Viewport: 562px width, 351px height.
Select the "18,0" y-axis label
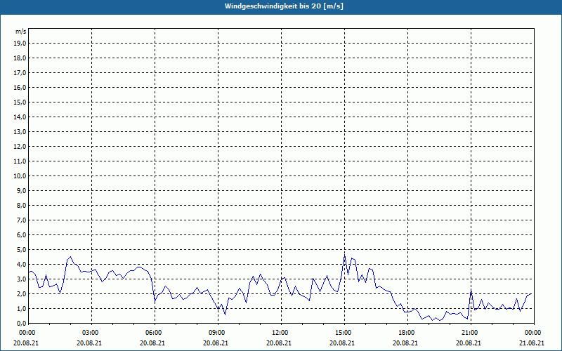pyautogui.click(x=20, y=58)
